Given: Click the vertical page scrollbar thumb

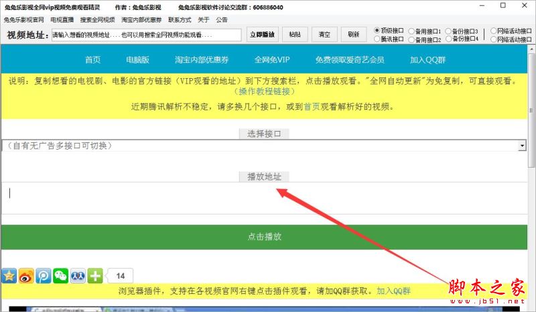Looking at the screenshot, I should coord(531,110).
